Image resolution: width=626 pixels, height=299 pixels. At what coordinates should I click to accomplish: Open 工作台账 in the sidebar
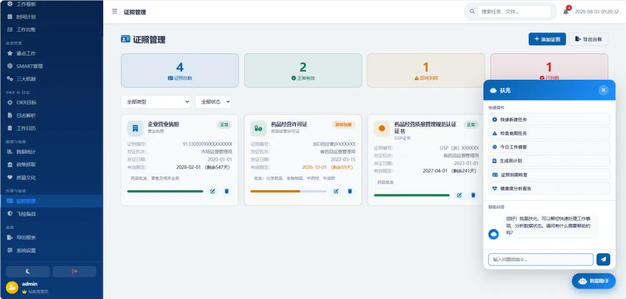coord(51,29)
